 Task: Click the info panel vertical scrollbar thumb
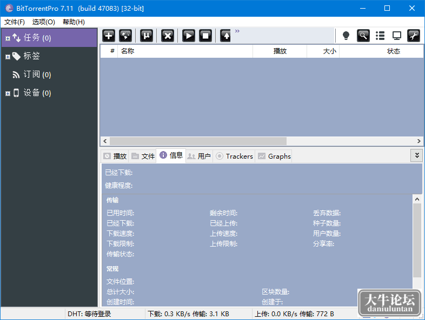click(417, 241)
